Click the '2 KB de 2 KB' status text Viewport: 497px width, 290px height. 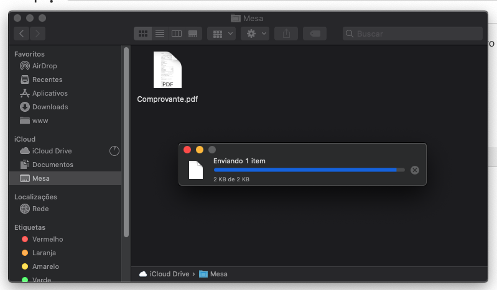(x=231, y=179)
